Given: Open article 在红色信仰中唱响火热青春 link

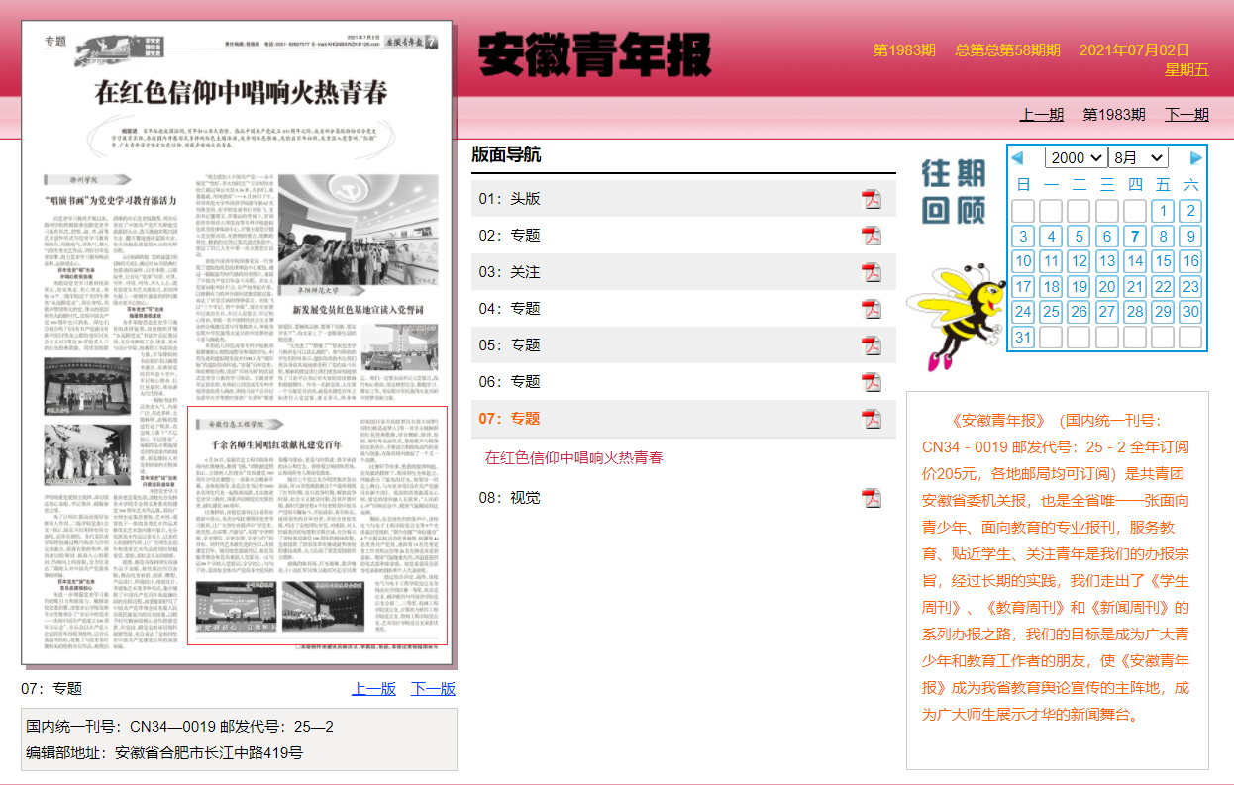Looking at the screenshot, I should coord(573,458).
